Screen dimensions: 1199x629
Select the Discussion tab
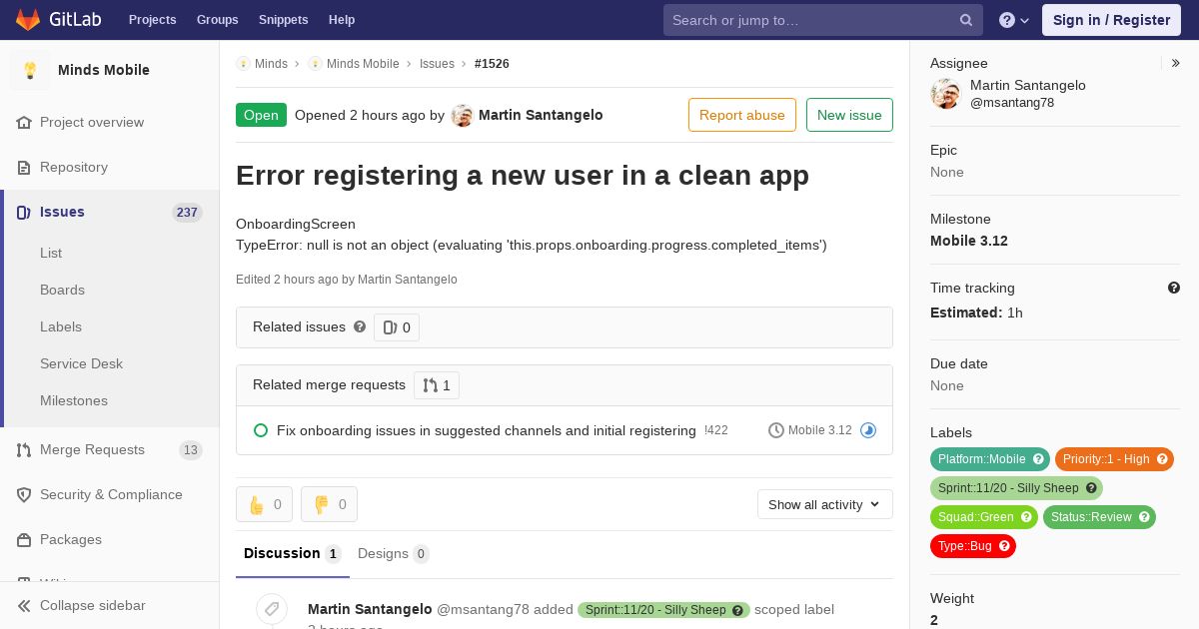(x=291, y=553)
